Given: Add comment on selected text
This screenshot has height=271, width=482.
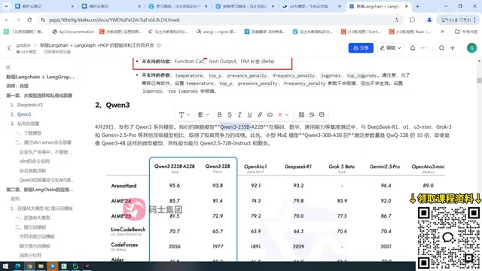Looking at the screenshot, I should pyautogui.click(x=322, y=114).
